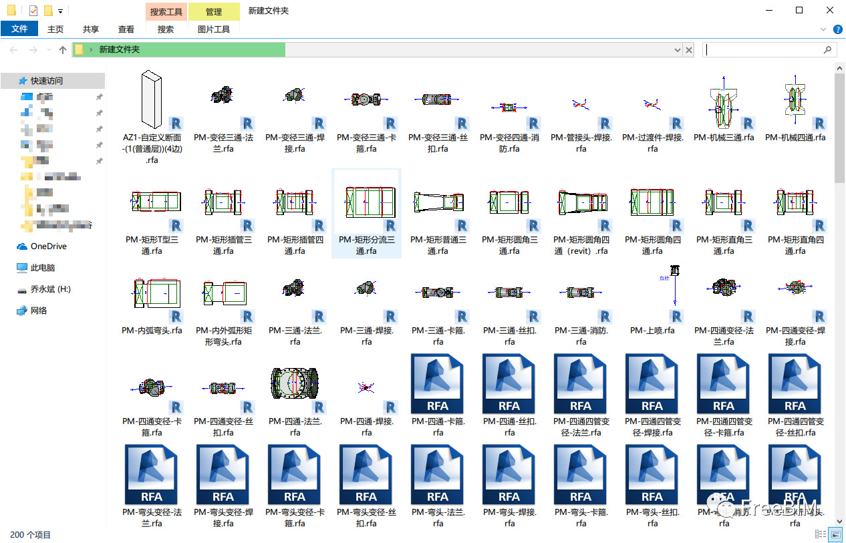Select PM-矩形普通三通.rfa file icon
Screen dimensions: 846x543
tap(438, 202)
